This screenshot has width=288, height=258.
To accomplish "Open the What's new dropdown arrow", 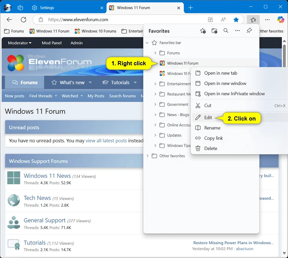I will click(x=90, y=83).
